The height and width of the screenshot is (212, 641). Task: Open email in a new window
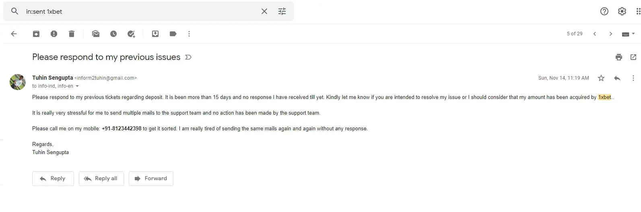pyautogui.click(x=633, y=57)
